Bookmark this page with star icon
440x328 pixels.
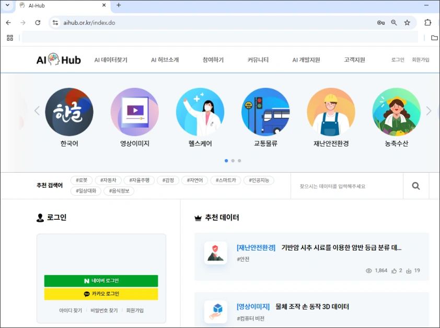[407, 22]
